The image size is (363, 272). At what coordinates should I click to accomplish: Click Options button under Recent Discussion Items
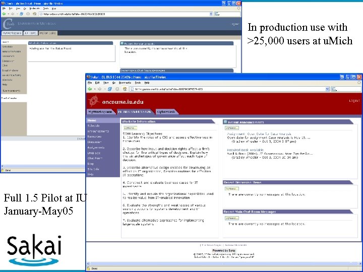point(232,189)
